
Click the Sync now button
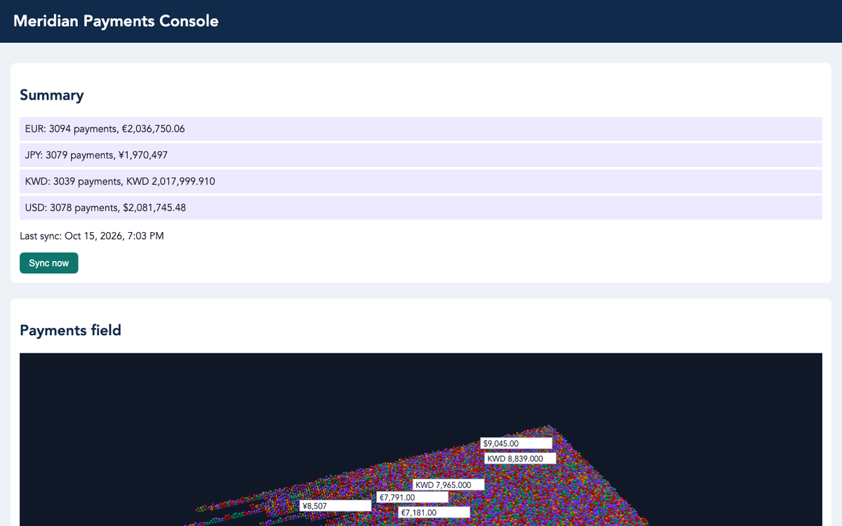pyautogui.click(x=49, y=263)
